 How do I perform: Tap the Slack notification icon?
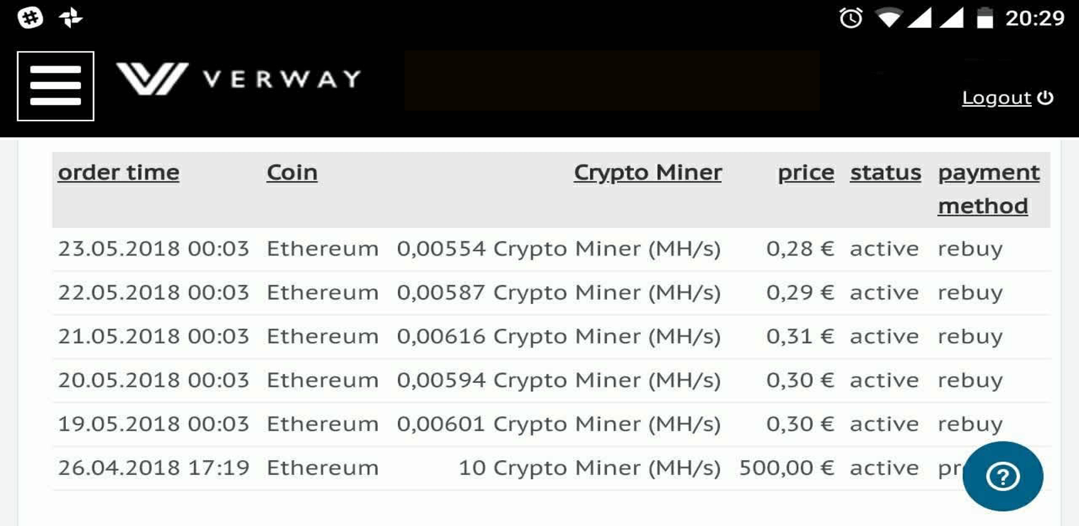coord(30,17)
